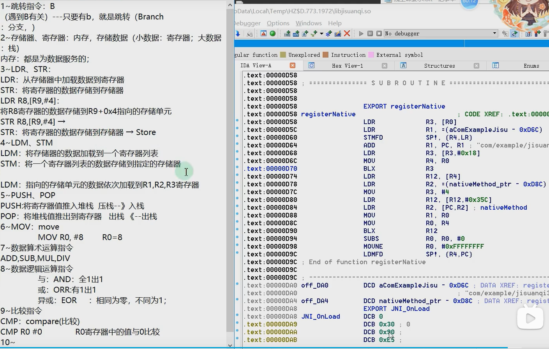Click the notes panel scrollbar up arrow

point(230,5)
